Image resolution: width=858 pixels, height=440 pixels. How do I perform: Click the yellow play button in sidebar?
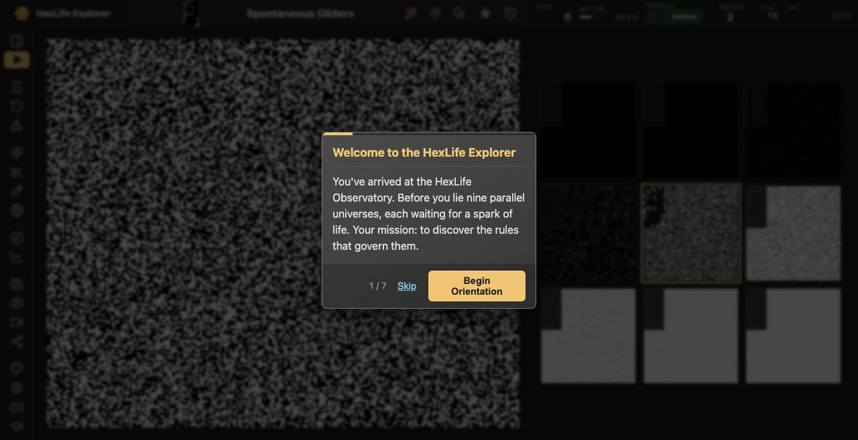[x=17, y=59]
